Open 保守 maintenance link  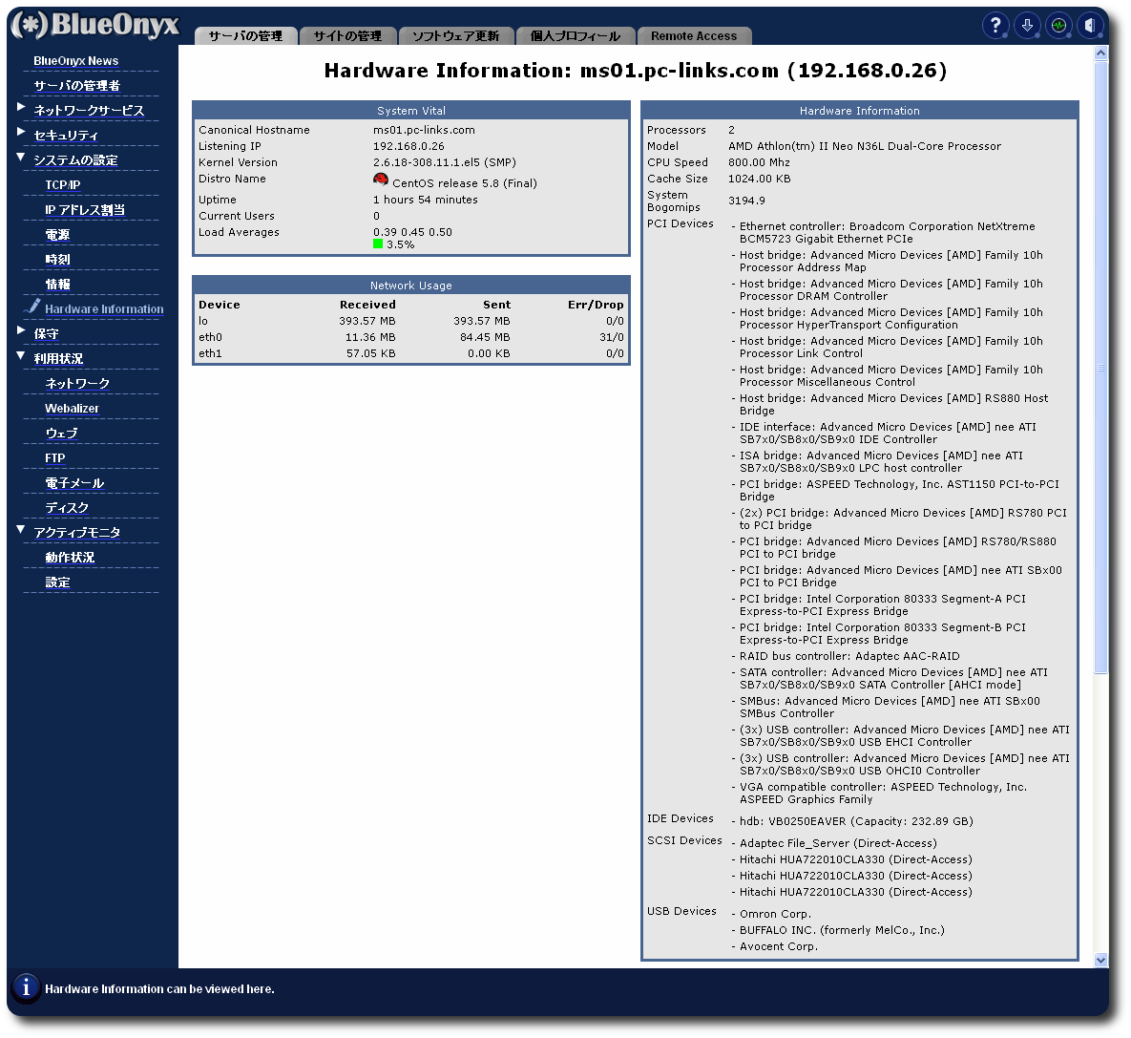pyautogui.click(x=46, y=334)
